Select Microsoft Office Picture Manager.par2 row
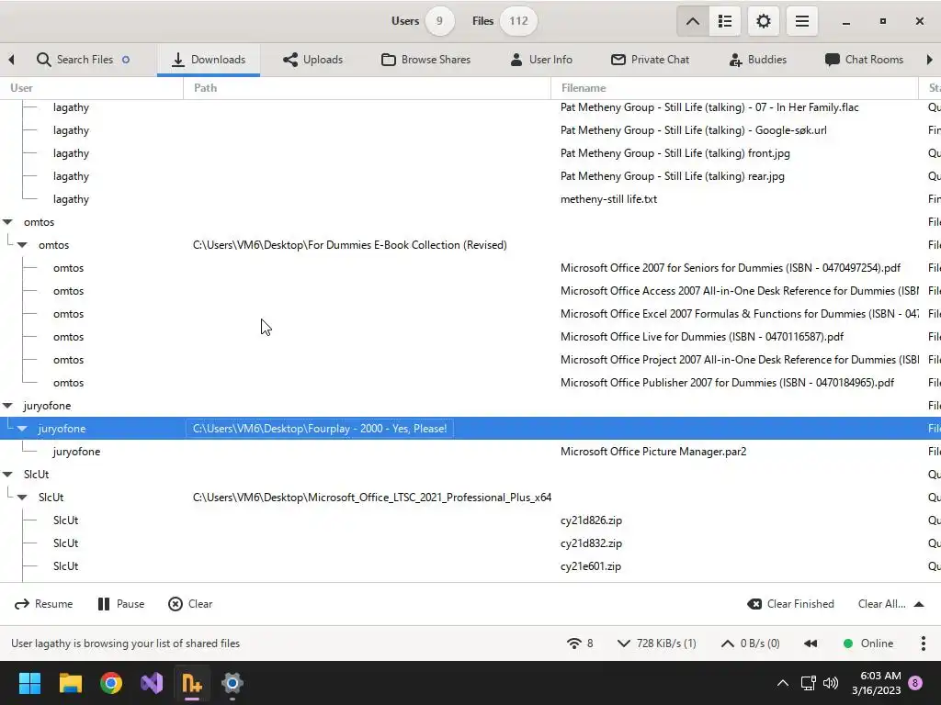Image resolution: width=941 pixels, height=705 pixels. coord(470,452)
